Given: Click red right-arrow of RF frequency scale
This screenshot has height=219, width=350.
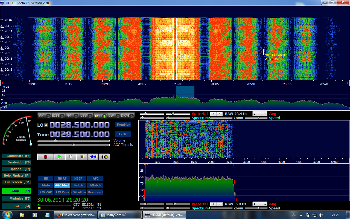Looking at the screenshot, I should (x=348, y=83).
